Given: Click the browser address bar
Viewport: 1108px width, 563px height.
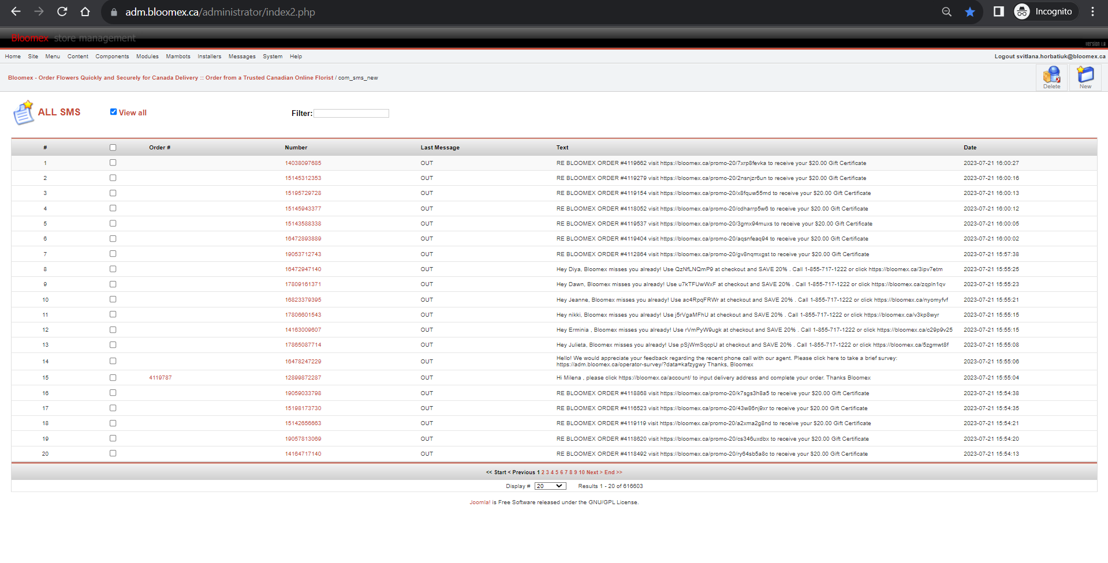Looking at the screenshot, I should [x=520, y=12].
